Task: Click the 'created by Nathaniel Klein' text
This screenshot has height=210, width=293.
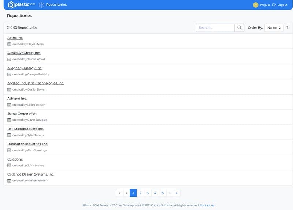Action: click(x=30, y=181)
